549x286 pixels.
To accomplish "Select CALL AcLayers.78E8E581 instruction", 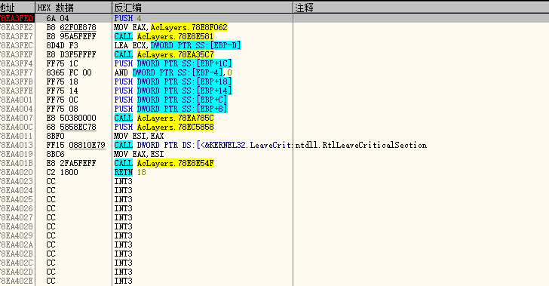I will click(x=164, y=36).
